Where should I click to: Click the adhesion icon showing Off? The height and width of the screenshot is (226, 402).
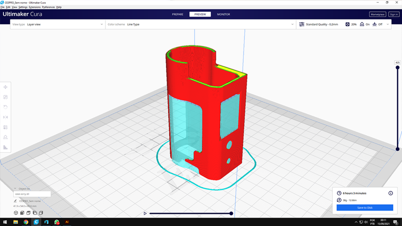point(375,24)
